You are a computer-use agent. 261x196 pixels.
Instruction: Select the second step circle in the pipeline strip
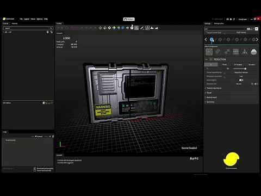tap(220, 40)
